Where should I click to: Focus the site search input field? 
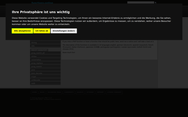pos(141,2)
